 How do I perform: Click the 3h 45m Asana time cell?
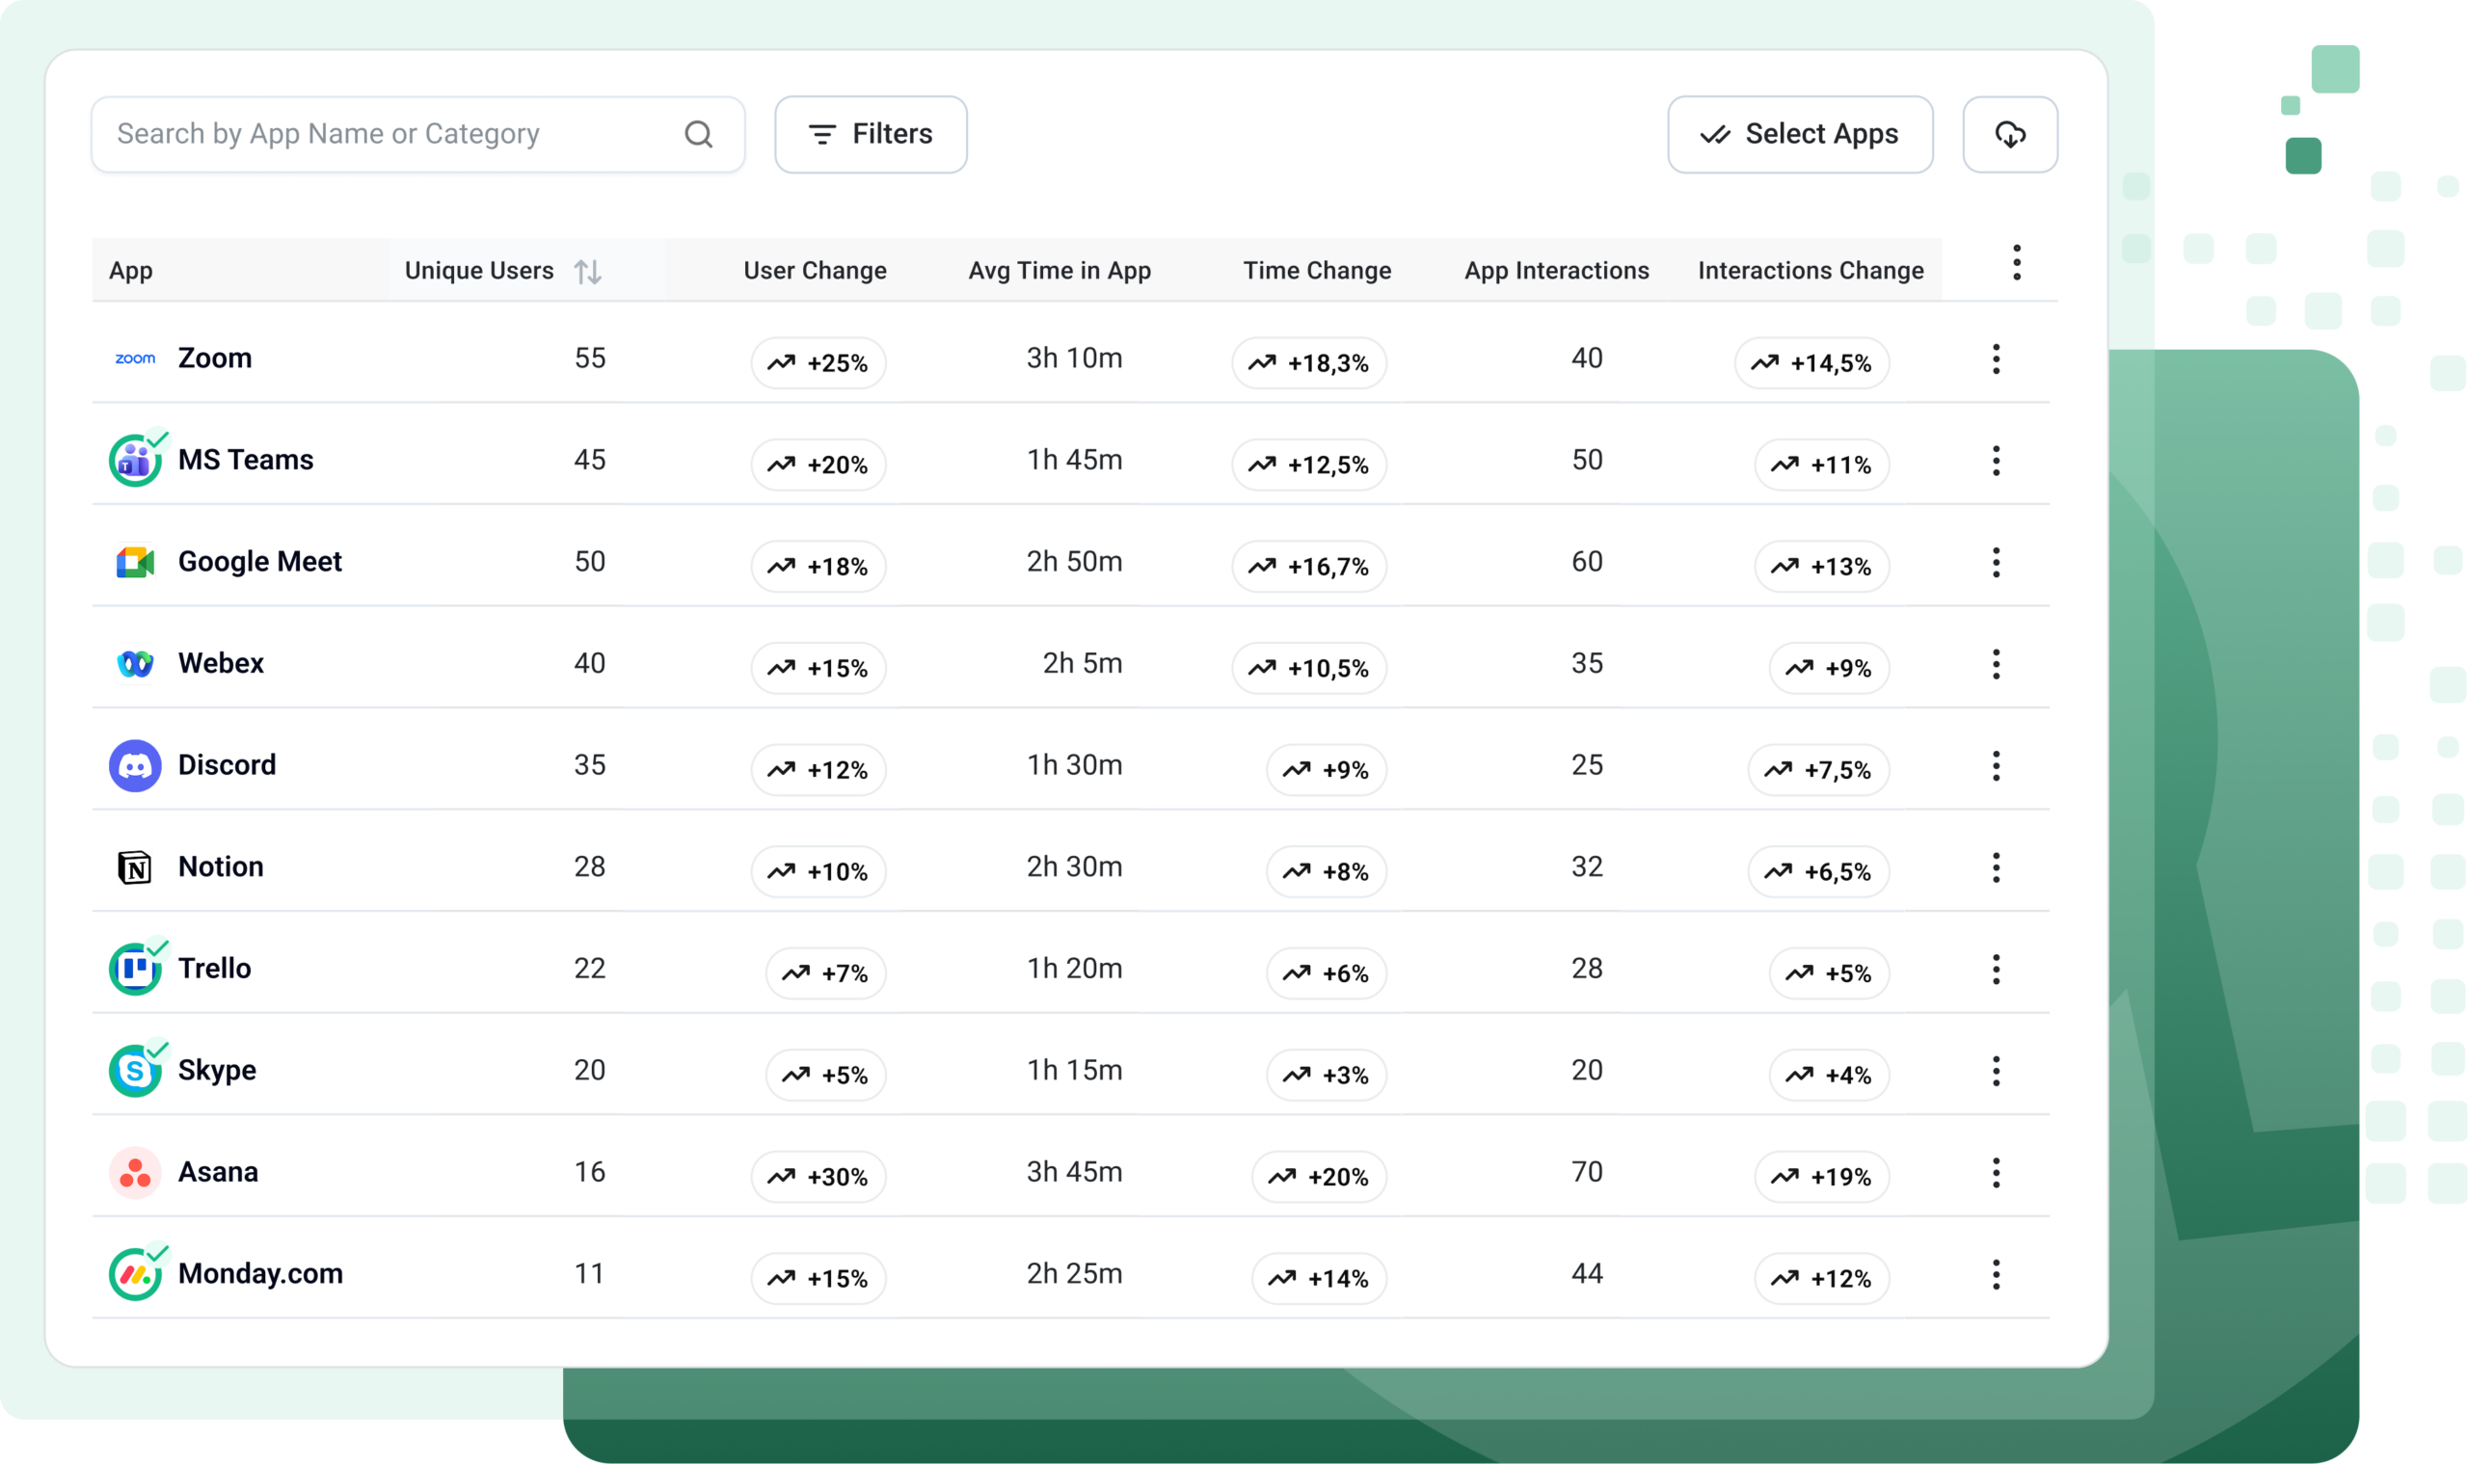[x=1075, y=1171]
